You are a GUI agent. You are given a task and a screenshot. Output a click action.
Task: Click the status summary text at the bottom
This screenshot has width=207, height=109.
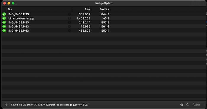point(50,105)
